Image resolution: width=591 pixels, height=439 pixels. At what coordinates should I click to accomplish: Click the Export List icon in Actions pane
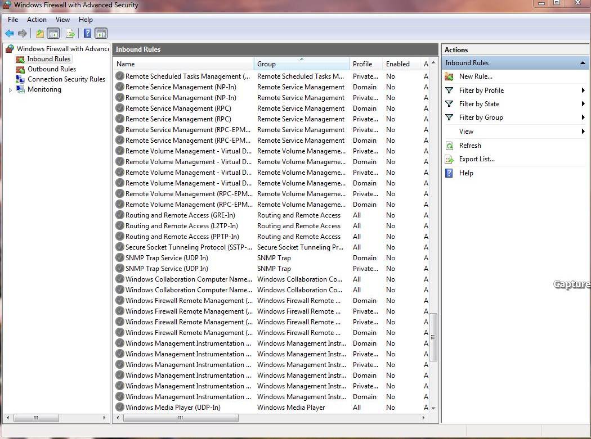click(x=449, y=159)
